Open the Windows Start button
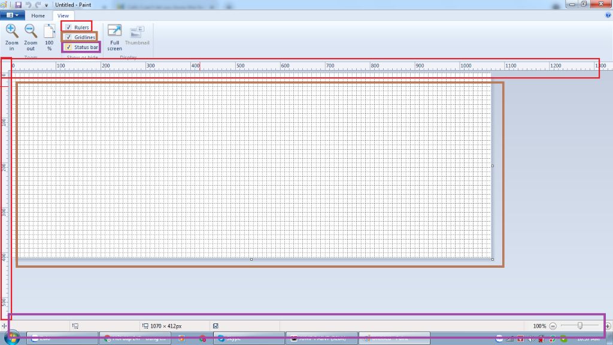613x345 pixels. (x=11, y=338)
